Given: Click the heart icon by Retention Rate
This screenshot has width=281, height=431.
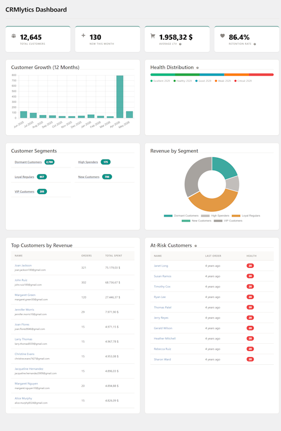Looking at the screenshot, I should click(x=222, y=36).
